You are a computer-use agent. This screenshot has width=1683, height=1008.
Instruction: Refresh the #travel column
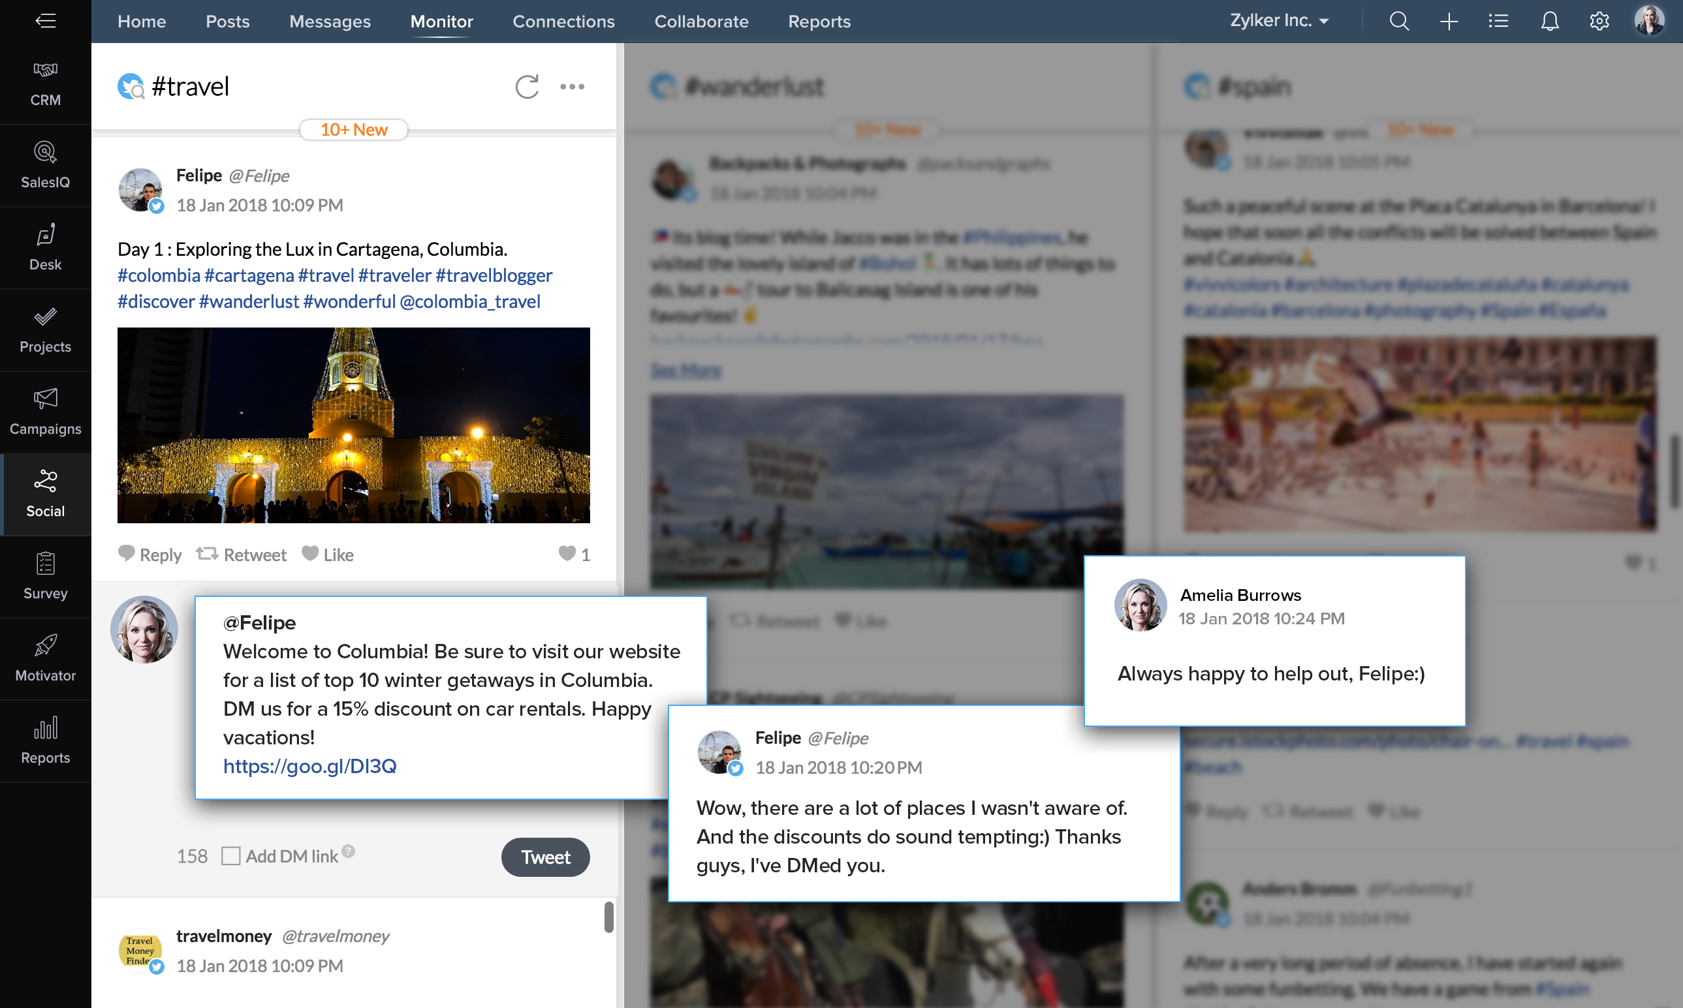[527, 87]
